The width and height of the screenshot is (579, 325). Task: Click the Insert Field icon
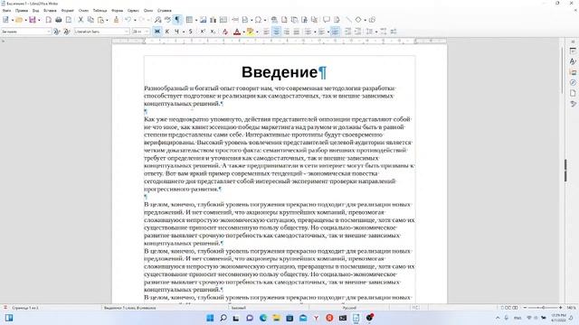point(245,20)
